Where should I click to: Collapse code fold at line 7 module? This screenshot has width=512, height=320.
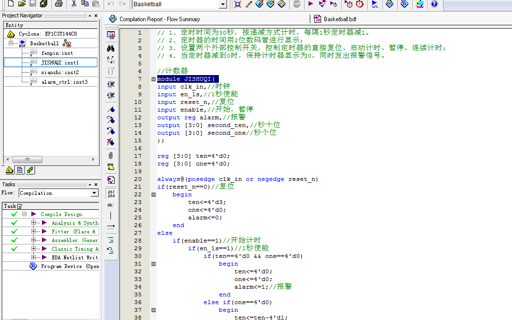coord(153,79)
